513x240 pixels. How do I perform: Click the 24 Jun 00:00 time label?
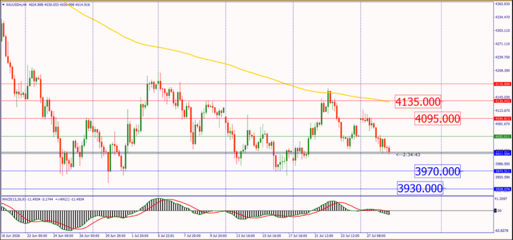tap(62, 235)
